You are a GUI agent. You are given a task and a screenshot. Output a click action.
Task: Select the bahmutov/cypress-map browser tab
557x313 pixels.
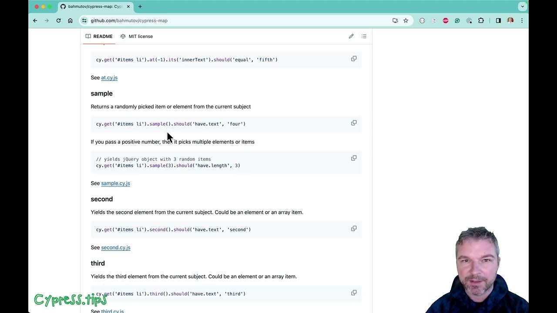95,7
